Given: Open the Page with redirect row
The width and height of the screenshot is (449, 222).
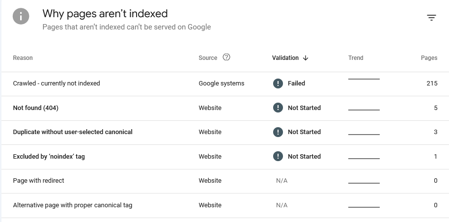Looking at the screenshot, I should (x=38, y=181).
